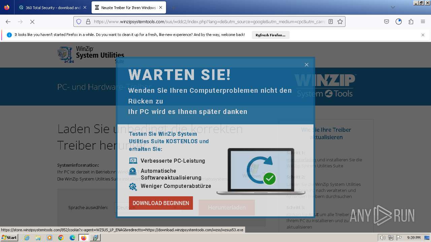
Task: Click the Weniger Computerabstürze gear icon
Action: click(x=133, y=187)
